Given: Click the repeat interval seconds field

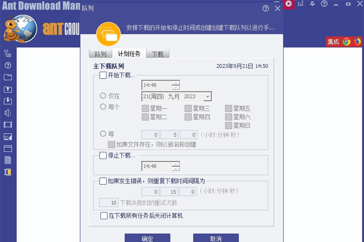Looking at the screenshot, I should click(x=188, y=135).
